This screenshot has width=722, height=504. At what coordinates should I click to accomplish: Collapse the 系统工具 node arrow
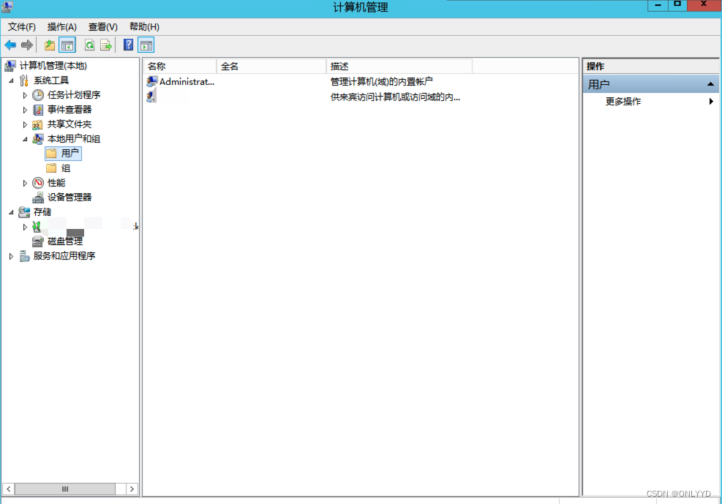(x=12, y=80)
